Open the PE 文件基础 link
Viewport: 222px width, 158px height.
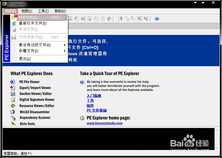click(x=97, y=110)
